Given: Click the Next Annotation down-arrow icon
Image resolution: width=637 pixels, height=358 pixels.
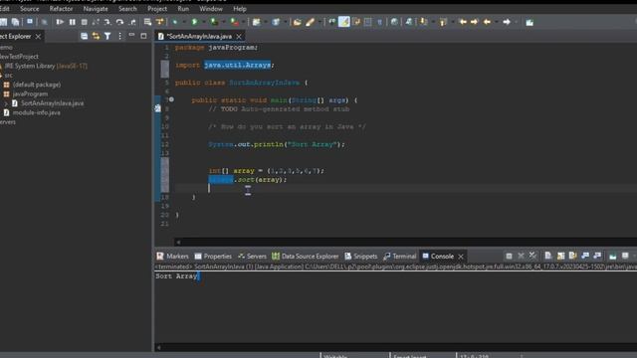Looking at the screenshot, I should (x=423, y=22).
